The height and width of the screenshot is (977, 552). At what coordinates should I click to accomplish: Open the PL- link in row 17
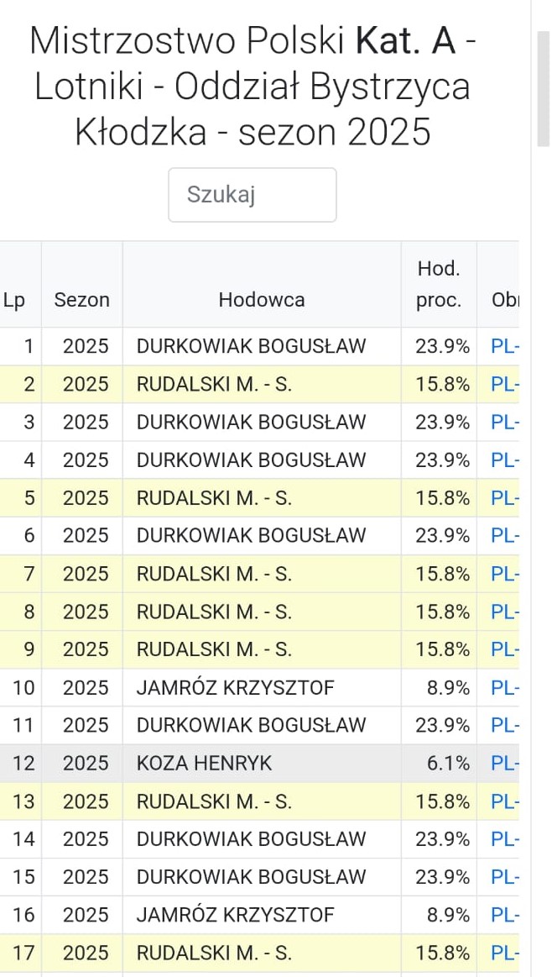click(x=504, y=953)
